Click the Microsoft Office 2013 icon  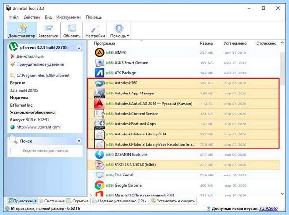pyautogui.click(x=100, y=194)
